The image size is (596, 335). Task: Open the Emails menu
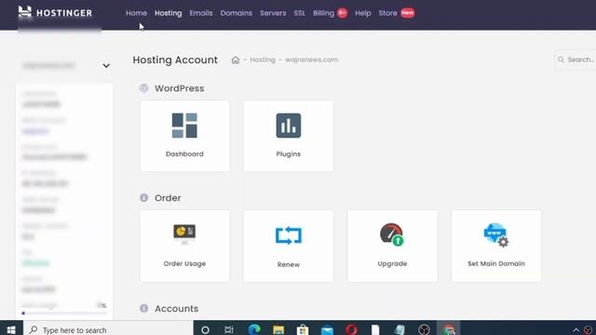coord(201,13)
